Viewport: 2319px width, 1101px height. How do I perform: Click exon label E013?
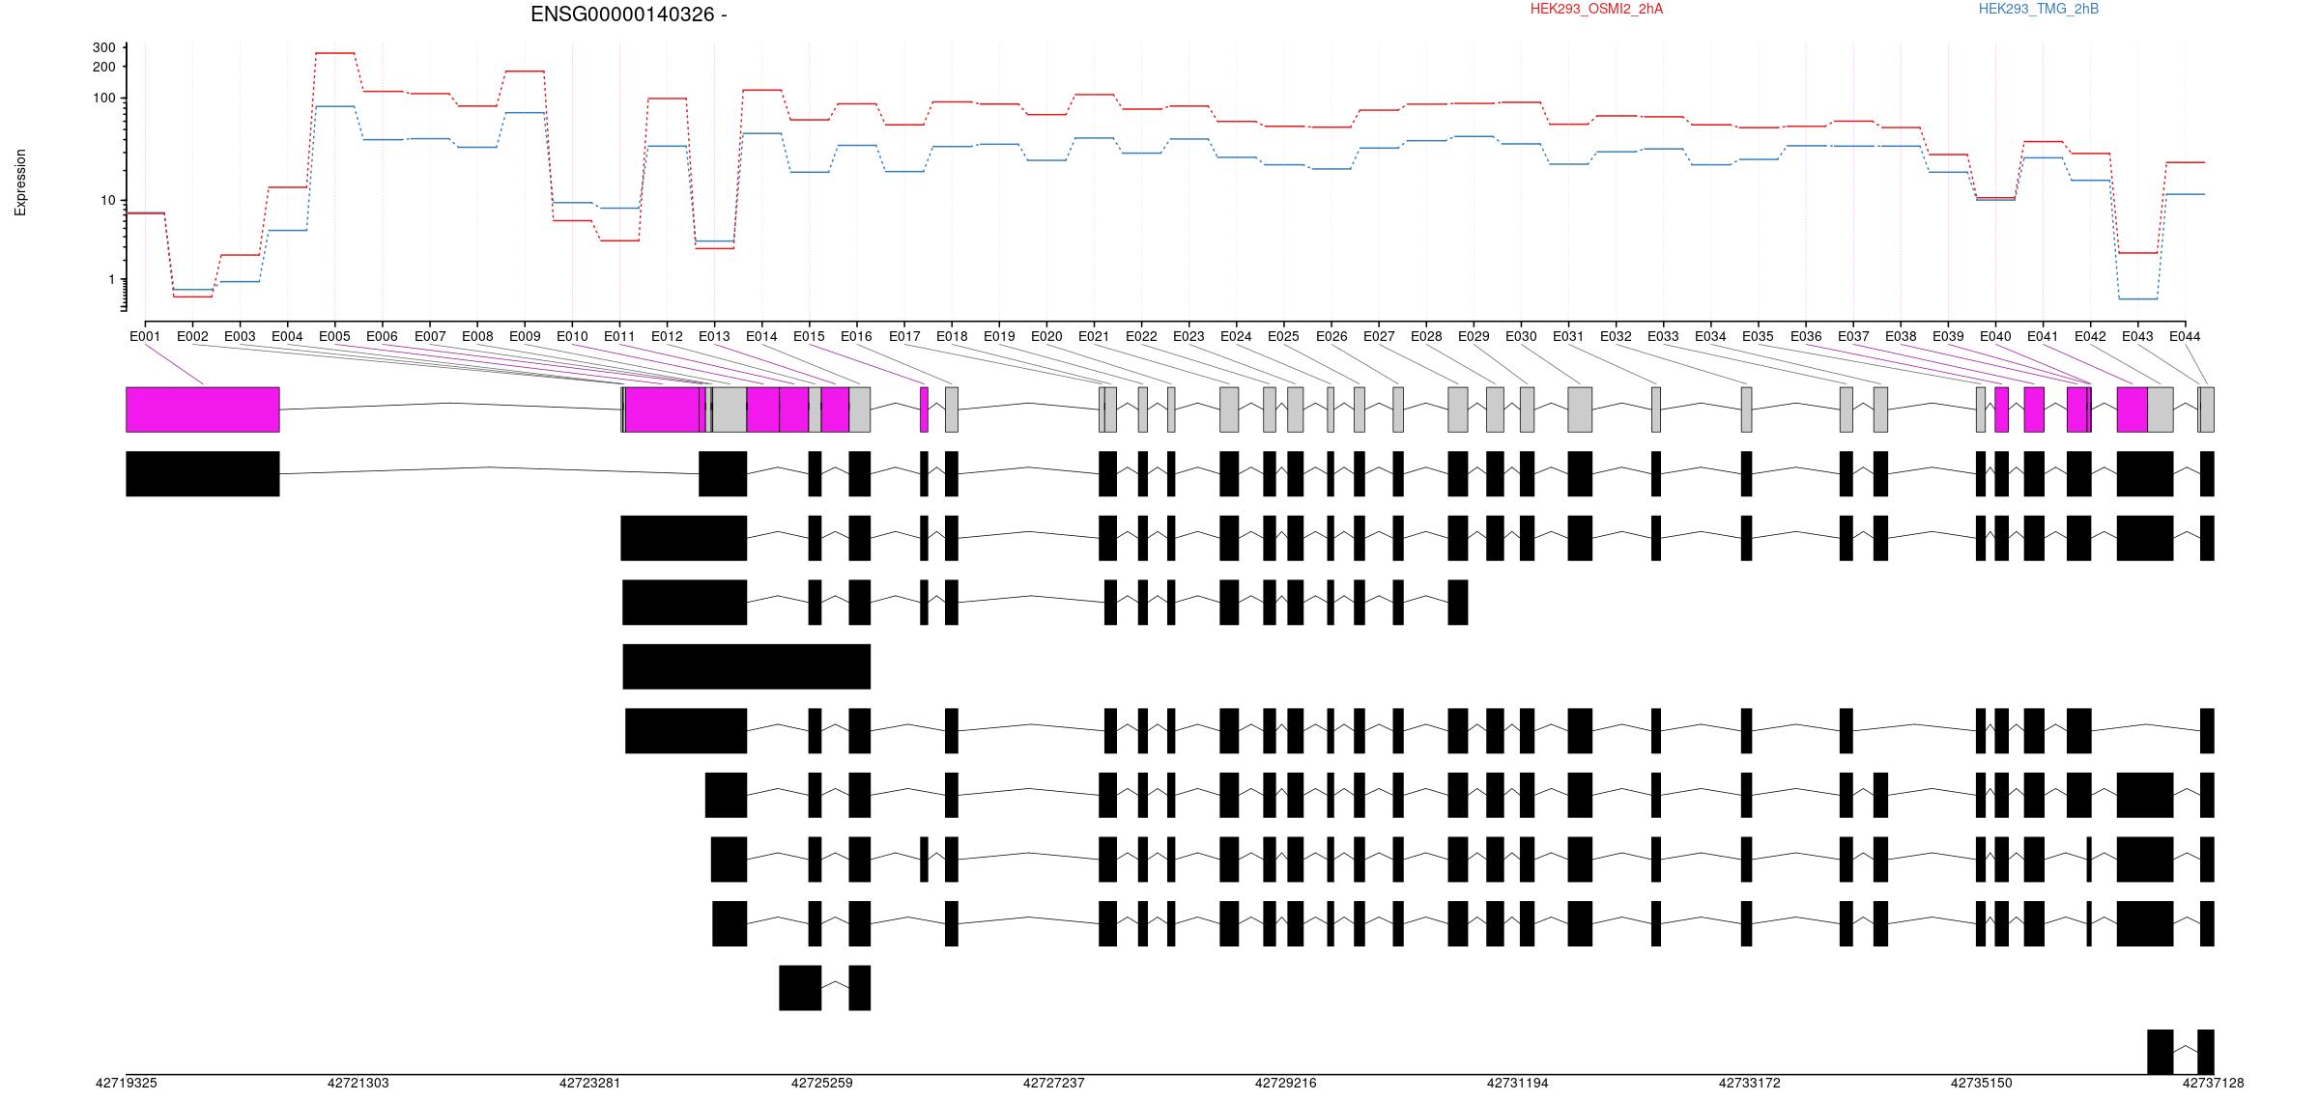pyautogui.click(x=714, y=336)
